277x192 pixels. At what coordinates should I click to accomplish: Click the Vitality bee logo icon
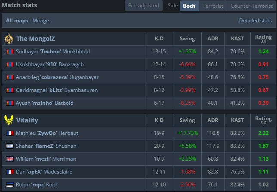click(x=9, y=120)
